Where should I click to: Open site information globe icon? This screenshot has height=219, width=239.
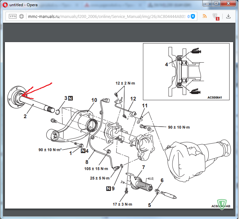click(22, 16)
